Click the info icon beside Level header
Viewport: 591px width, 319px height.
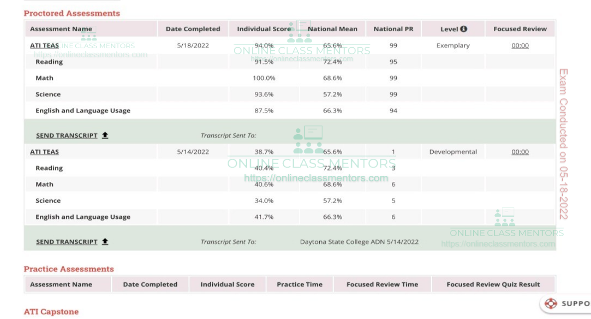pyautogui.click(x=464, y=29)
